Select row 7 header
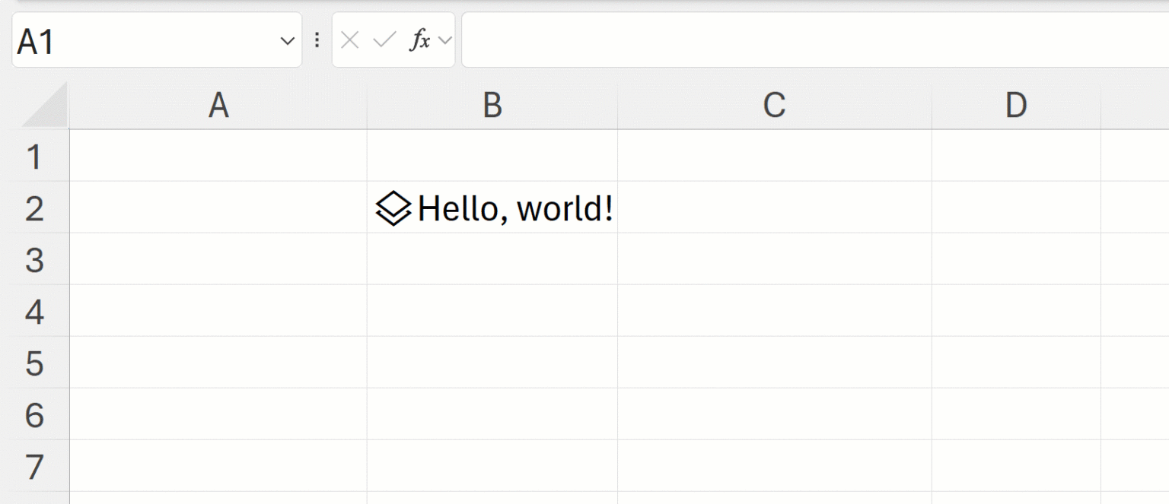The image size is (1169, 504). pyautogui.click(x=34, y=466)
